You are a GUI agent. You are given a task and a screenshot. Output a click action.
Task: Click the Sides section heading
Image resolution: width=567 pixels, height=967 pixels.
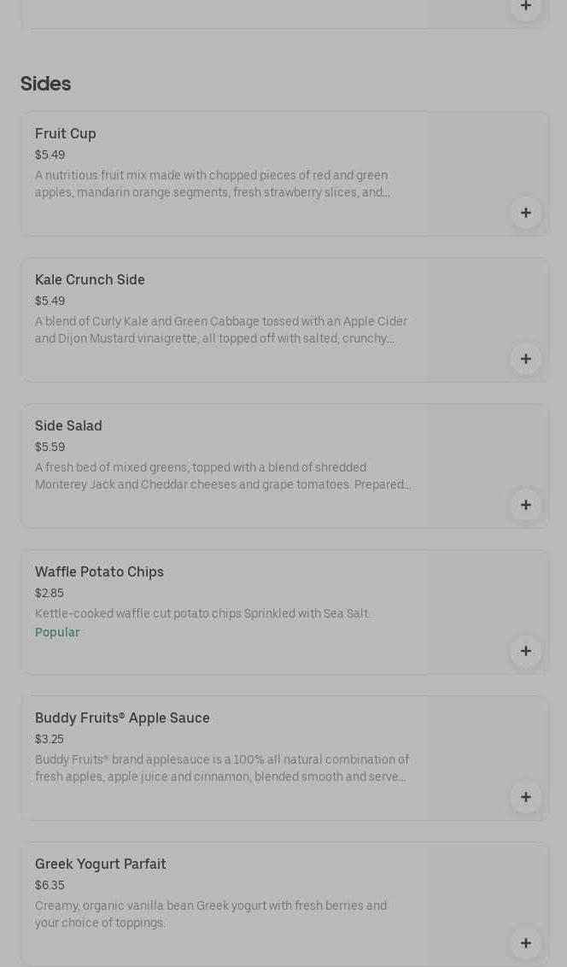[45, 84]
